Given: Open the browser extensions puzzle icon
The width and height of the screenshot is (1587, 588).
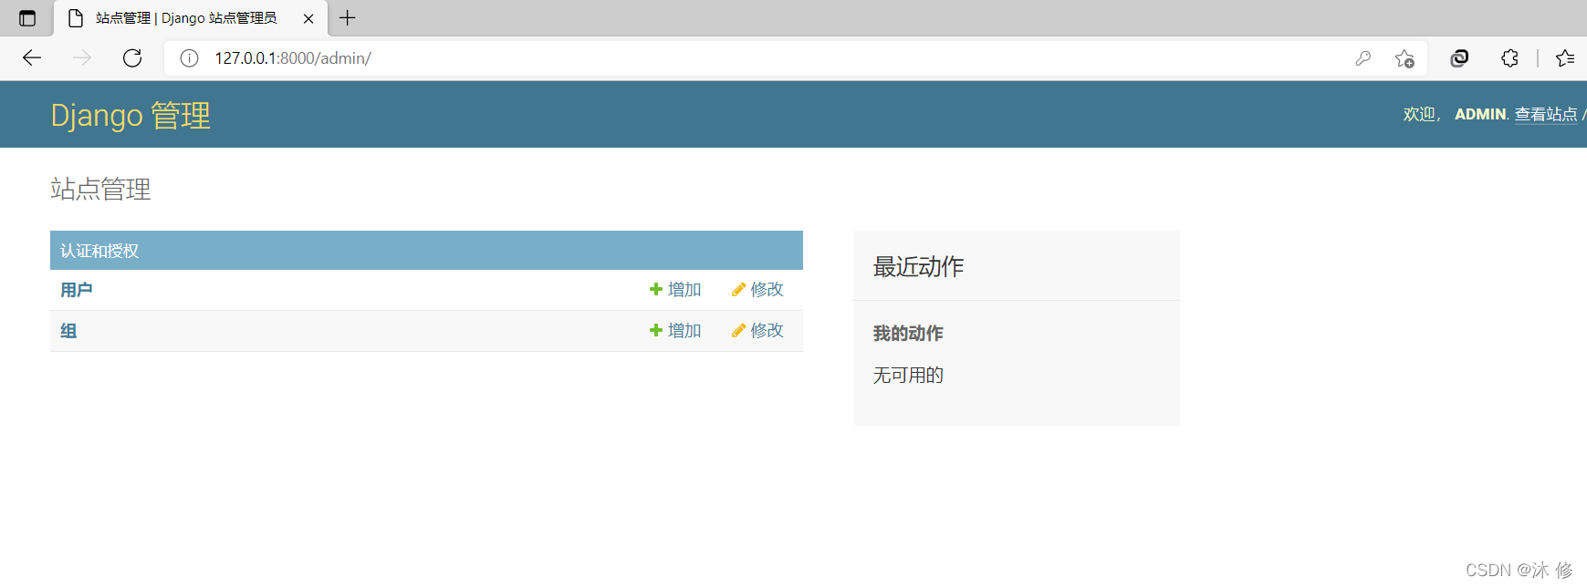Looking at the screenshot, I should (1509, 58).
